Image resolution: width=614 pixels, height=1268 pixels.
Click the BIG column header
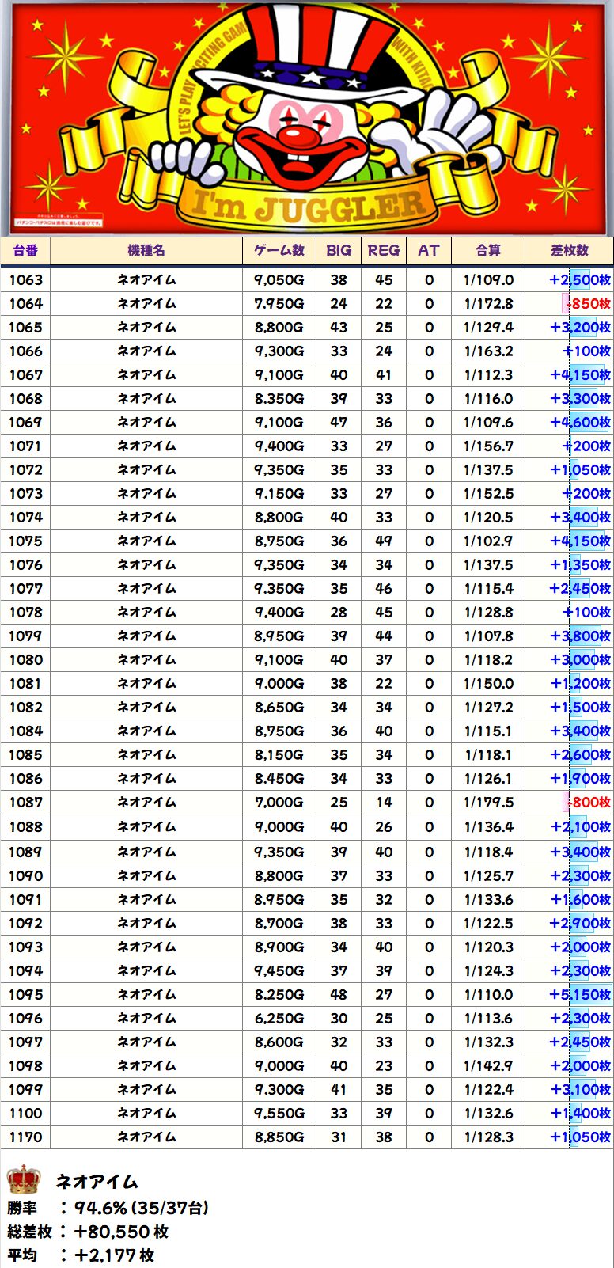click(x=339, y=250)
